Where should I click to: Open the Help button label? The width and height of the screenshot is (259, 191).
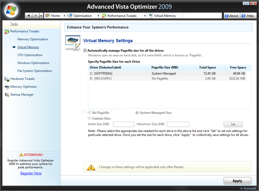250,16
